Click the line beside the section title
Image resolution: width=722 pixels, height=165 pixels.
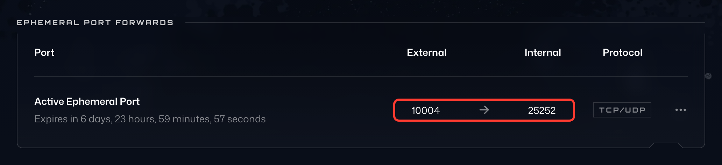point(445,23)
